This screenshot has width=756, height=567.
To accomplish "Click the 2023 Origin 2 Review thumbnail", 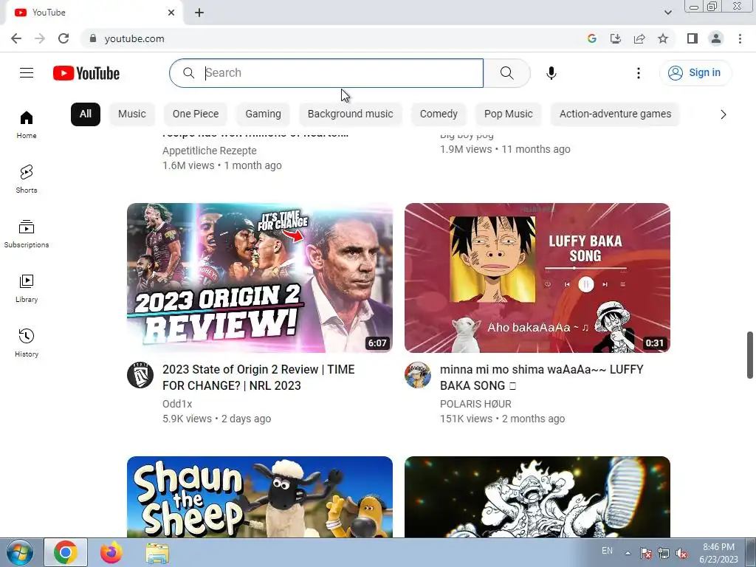I will (x=260, y=278).
